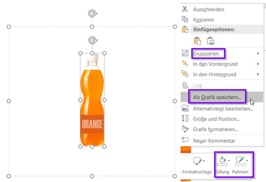The width and height of the screenshot is (266, 182).
Task: Click the Formatvorlage style icon
Action: point(197,161)
